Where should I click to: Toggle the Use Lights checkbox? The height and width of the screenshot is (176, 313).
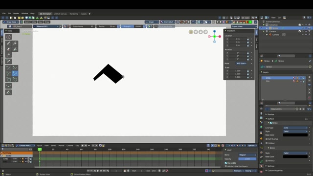pos(226,163)
